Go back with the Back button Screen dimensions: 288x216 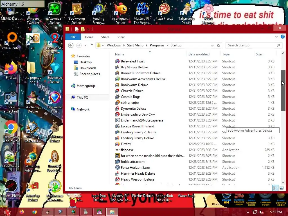(x=71, y=45)
